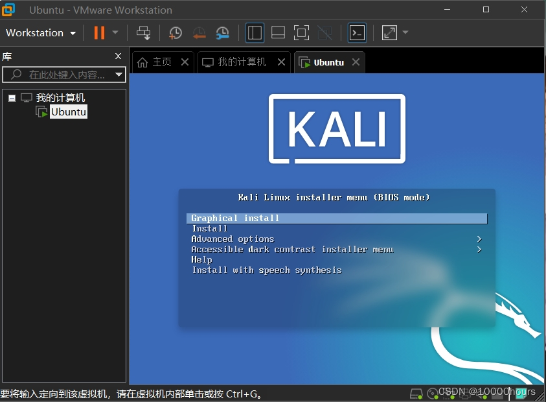Viewport: 546px width, 402px height.
Task: Click the hard disk status bar icon
Action: 416,394
